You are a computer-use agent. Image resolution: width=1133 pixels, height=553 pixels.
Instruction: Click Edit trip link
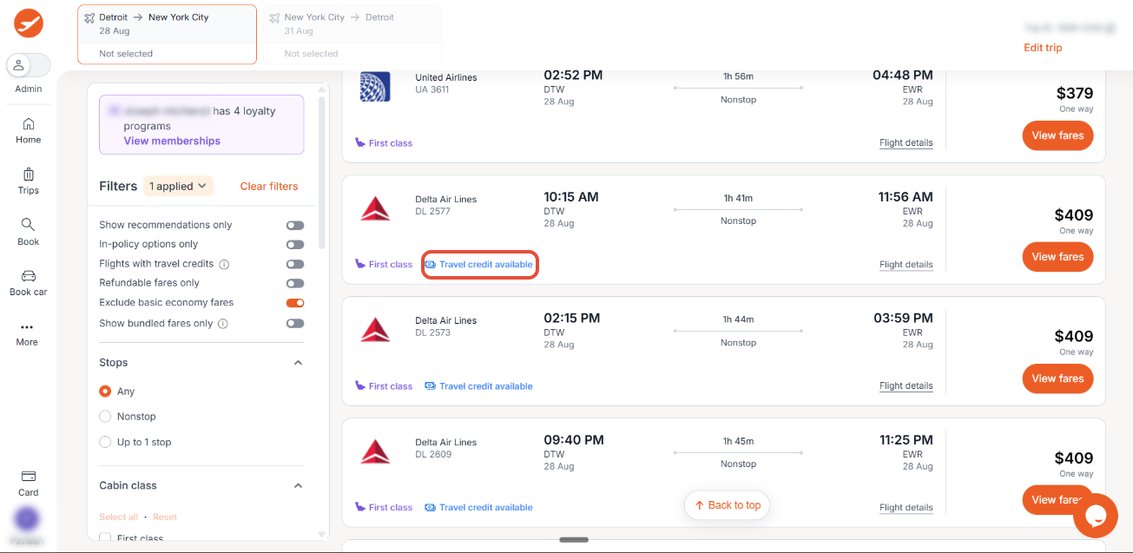click(1043, 48)
